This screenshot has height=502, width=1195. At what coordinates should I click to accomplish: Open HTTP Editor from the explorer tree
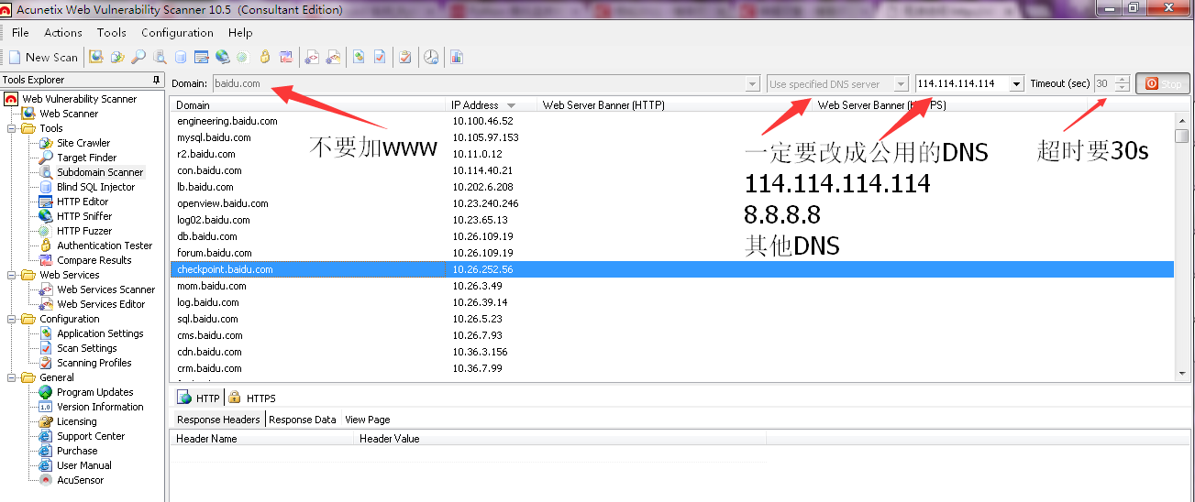[83, 202]
